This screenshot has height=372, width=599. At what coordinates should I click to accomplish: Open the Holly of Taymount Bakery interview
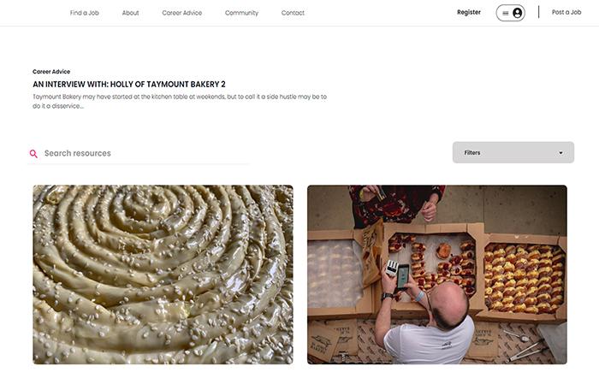129,84
